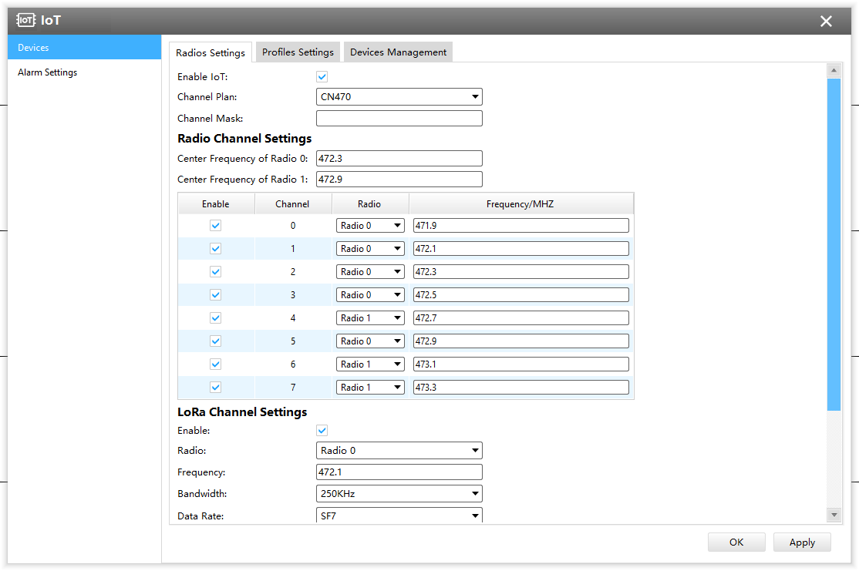859x571 pixels.
Task: Open the Radio dropdown for channel 7
Action: click(370, 387)
